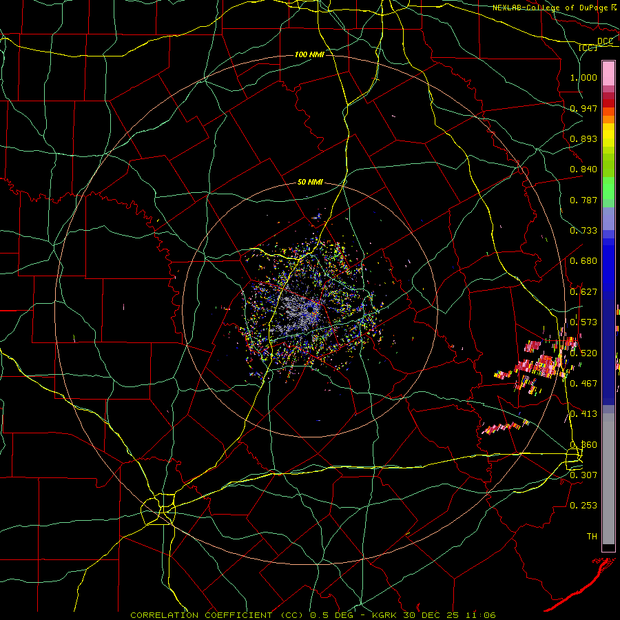Click the 0.893 scale value
This screenshot has width=620, height=620.
point(583,138)
